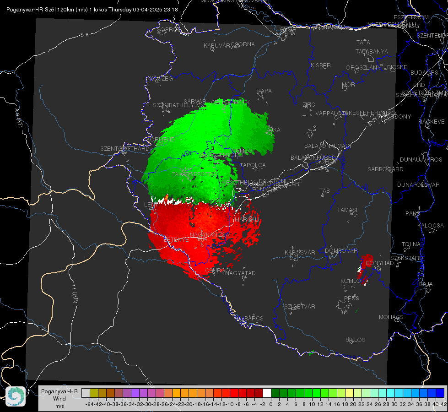Pick the dark green swatch between 0 and 2

click(275, 393)
